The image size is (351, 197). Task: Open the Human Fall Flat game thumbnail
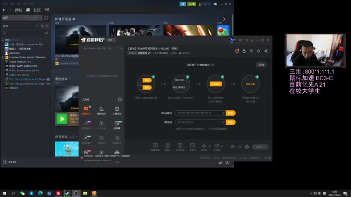point(67,149)
